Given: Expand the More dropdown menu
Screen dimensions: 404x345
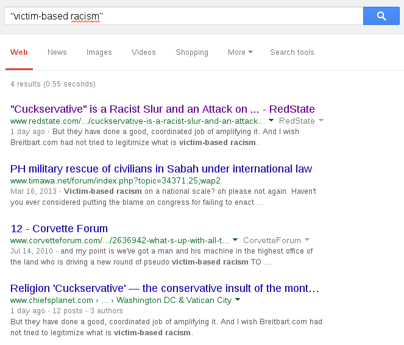Looking at the screenshot, I should [240, 52].
